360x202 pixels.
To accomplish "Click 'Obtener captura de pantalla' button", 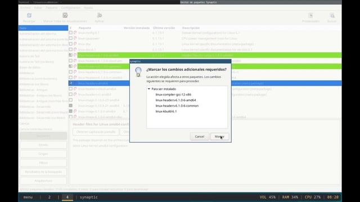I will tap(96, 132).
